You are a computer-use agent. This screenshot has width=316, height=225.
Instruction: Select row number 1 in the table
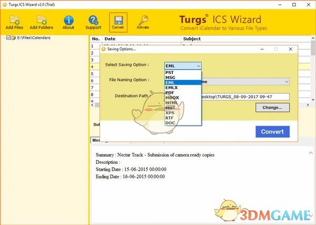coord(92,46)
